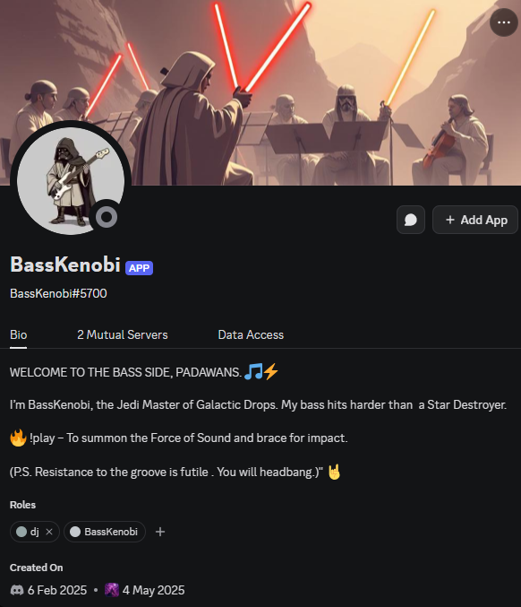521x607 pixels.
Task: Select the Bio tab
Action: [18, 334]
